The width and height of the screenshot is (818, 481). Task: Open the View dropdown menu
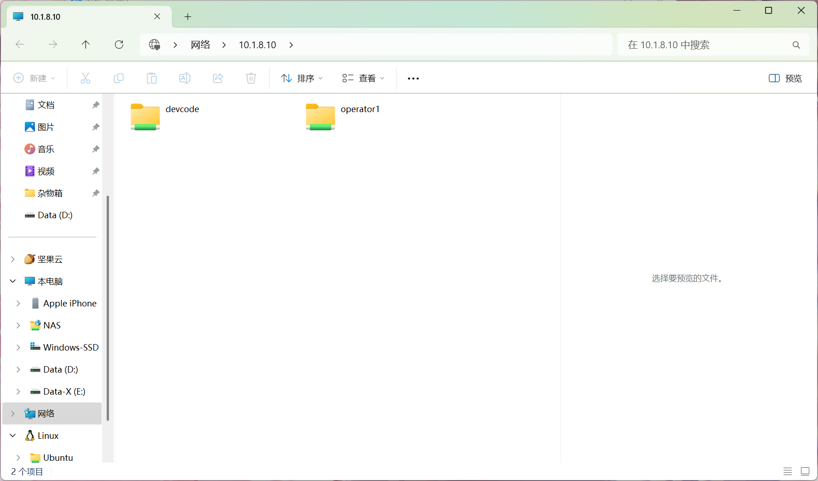[363, 79]
